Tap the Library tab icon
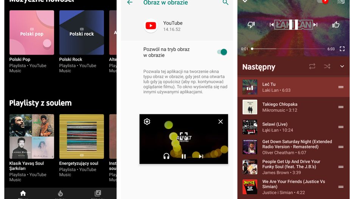The height and width of the screenshot is (199, 354). 98,193
